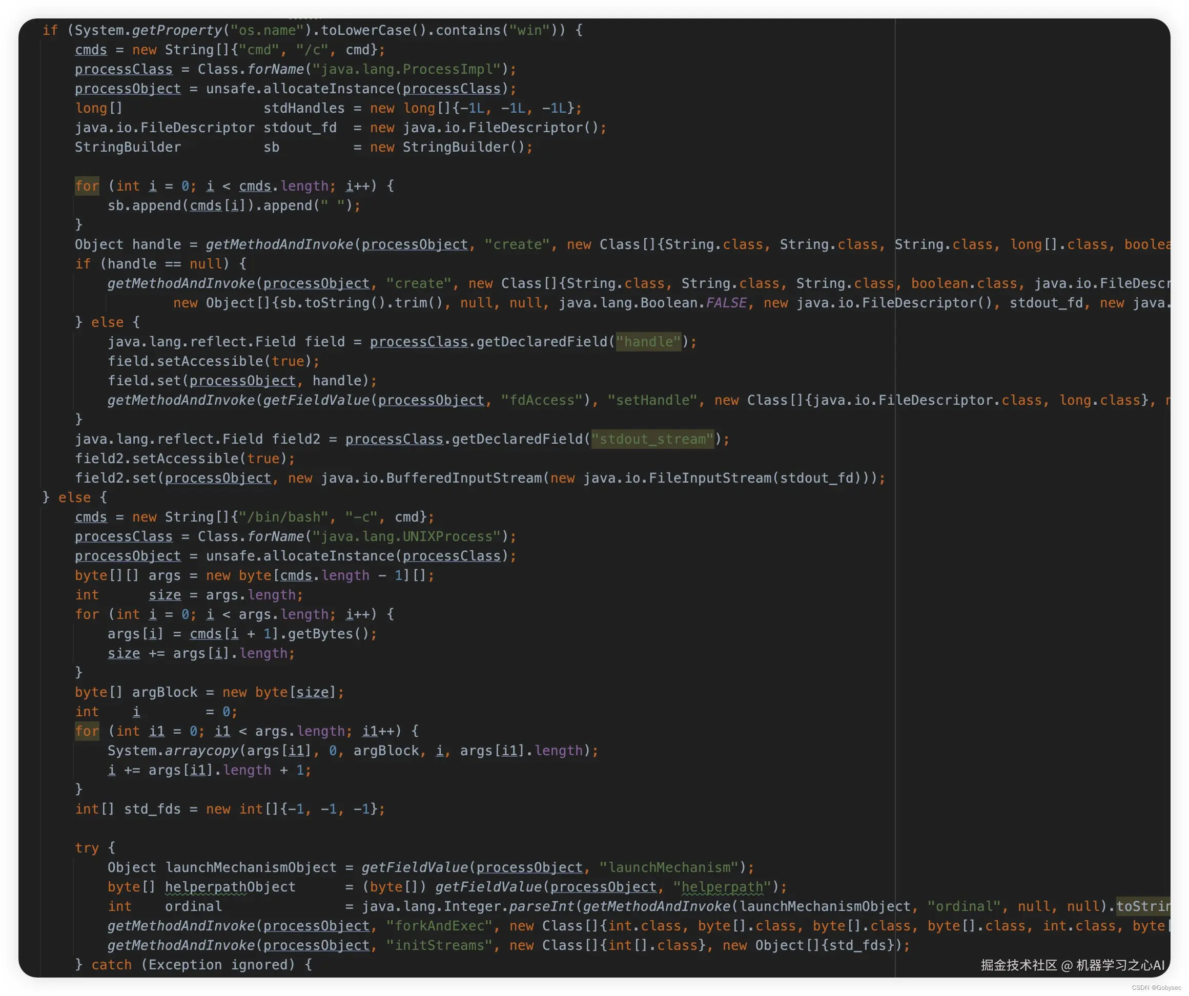Click the squiggly-underlined "helperpath" string

[722, 887]
